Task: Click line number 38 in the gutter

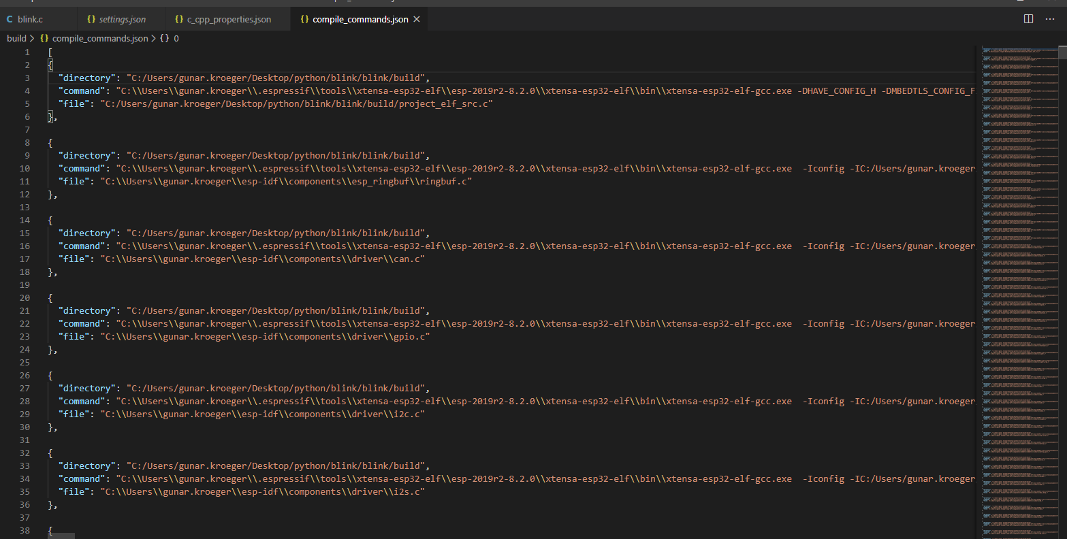Action: coord(25,531)
